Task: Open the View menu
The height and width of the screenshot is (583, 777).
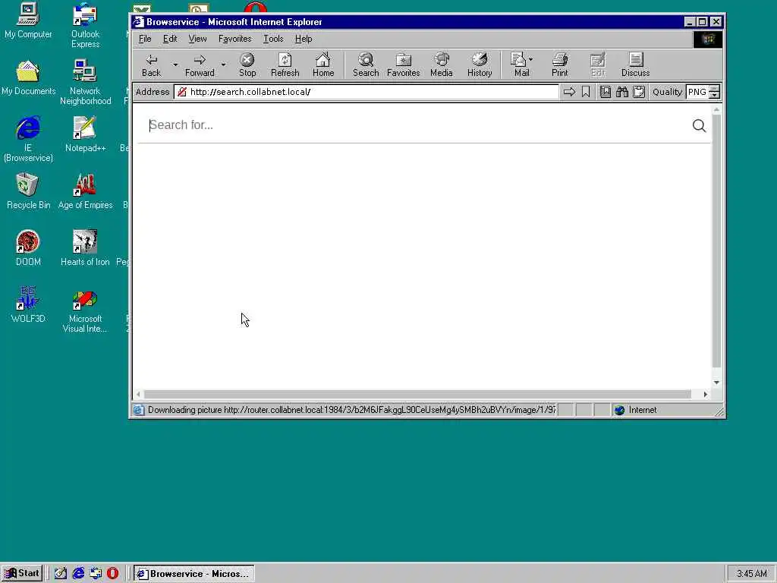Action: [x=197, y=39]
